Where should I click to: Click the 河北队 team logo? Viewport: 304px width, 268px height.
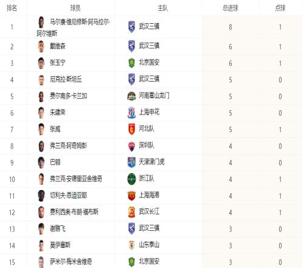(131, 129)
